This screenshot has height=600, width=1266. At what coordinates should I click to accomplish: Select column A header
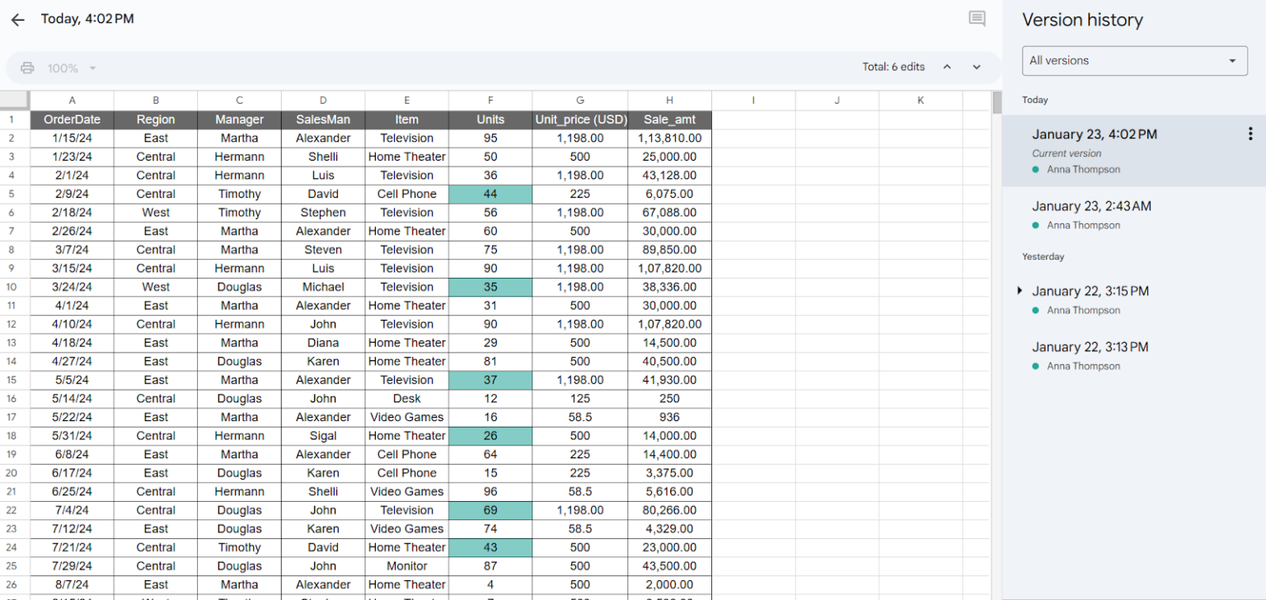(73, 101)
